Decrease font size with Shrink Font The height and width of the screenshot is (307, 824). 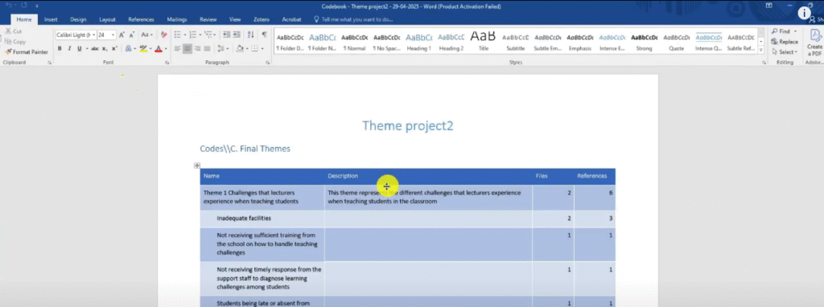131,35
